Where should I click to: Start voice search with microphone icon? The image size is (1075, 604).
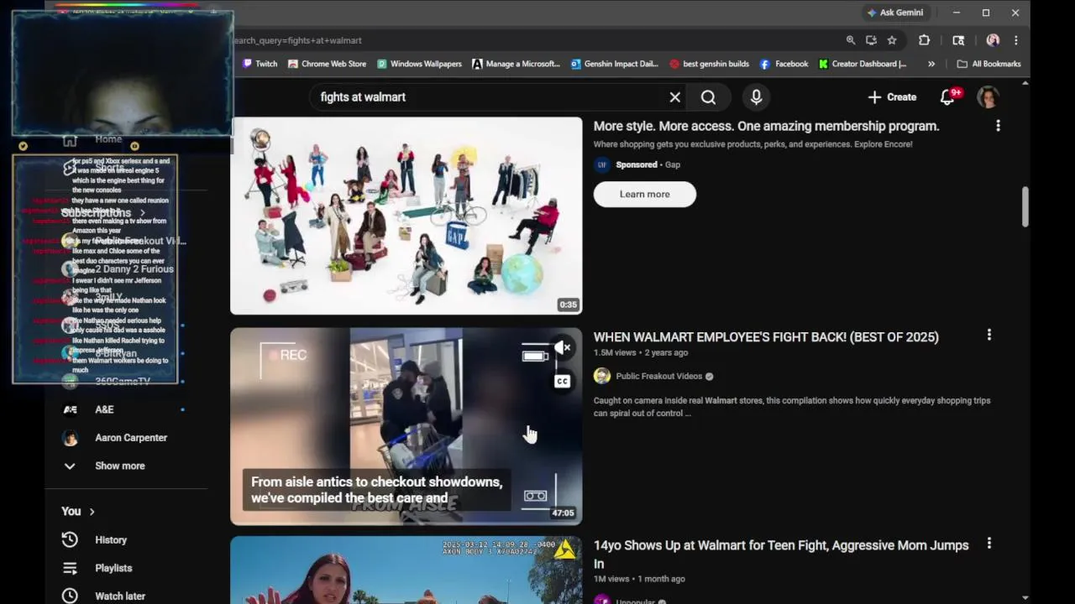tap(756, 97)
